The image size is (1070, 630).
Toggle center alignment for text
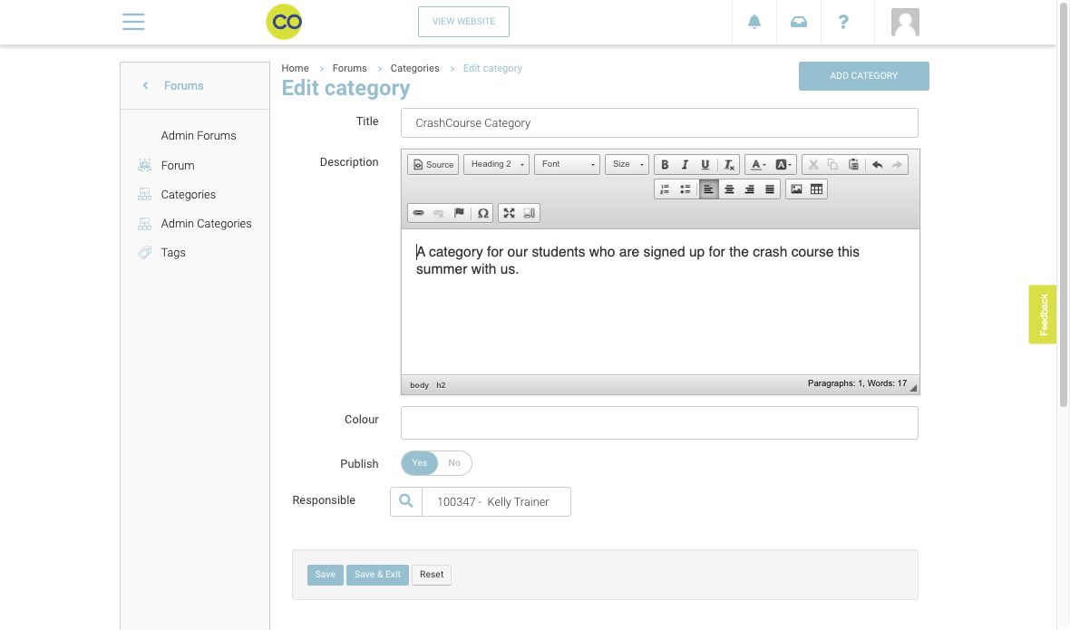[x=729, y=189]
